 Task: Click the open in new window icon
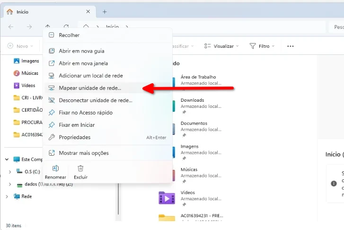(x=51, y=63)
